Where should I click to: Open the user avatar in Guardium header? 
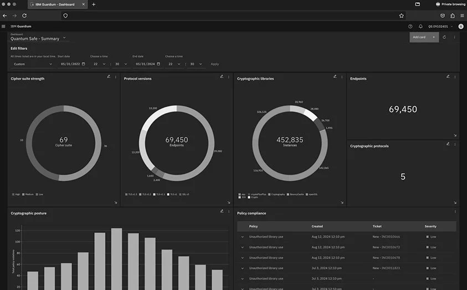[461, 27]
